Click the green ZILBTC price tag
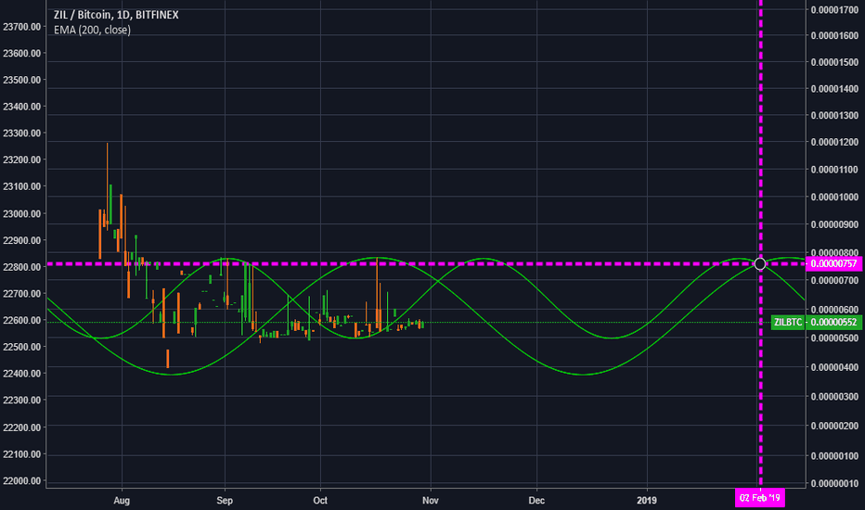The height and width of the screenshot is (510, 865). [788, 322]
